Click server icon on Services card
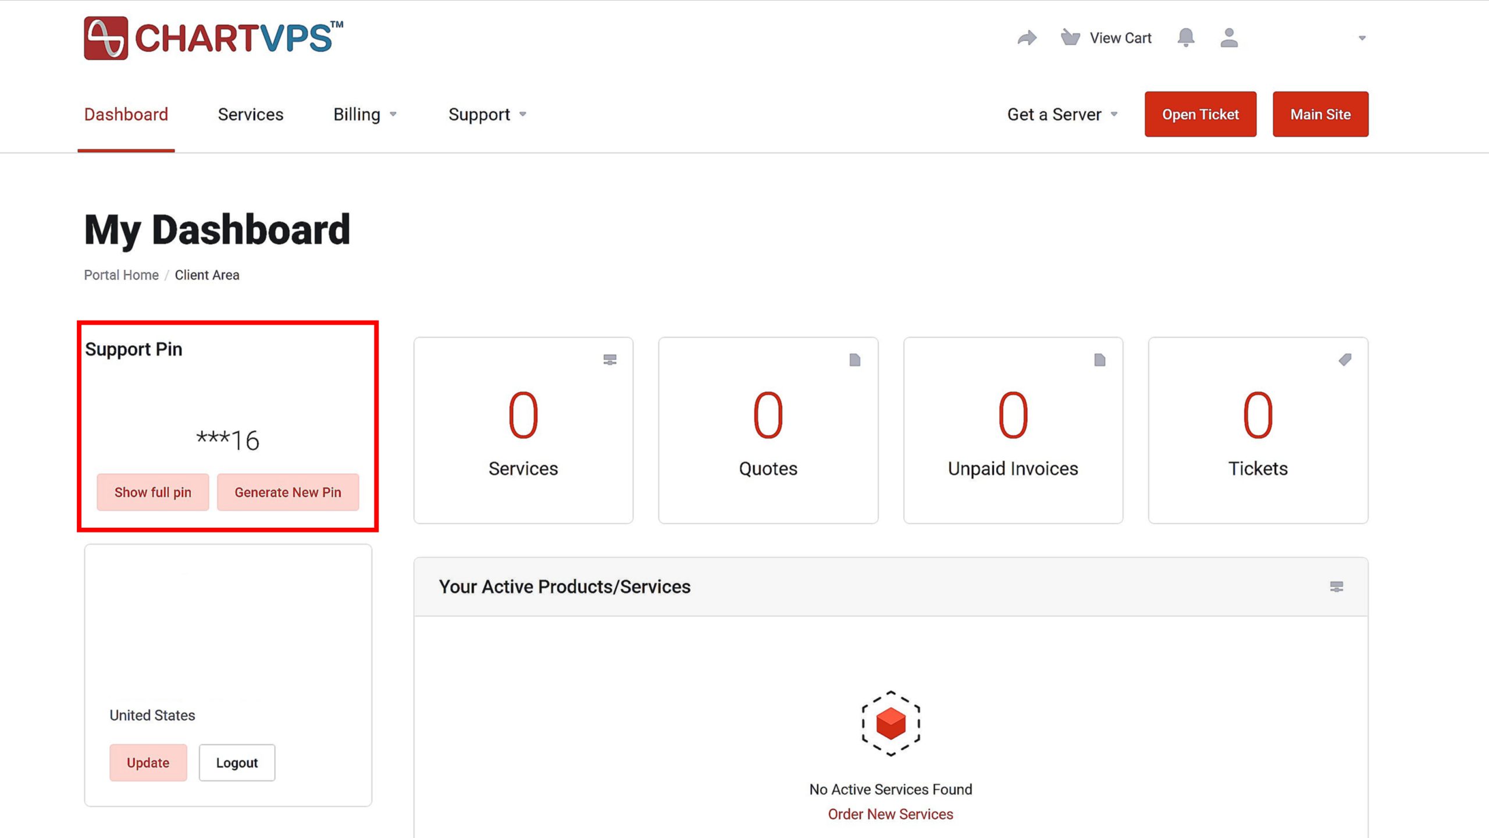The image size is (1489, 838). [610, 360]
